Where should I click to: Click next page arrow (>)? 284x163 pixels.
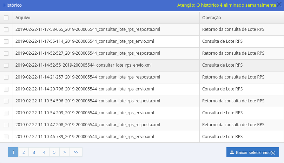(65, 152)
